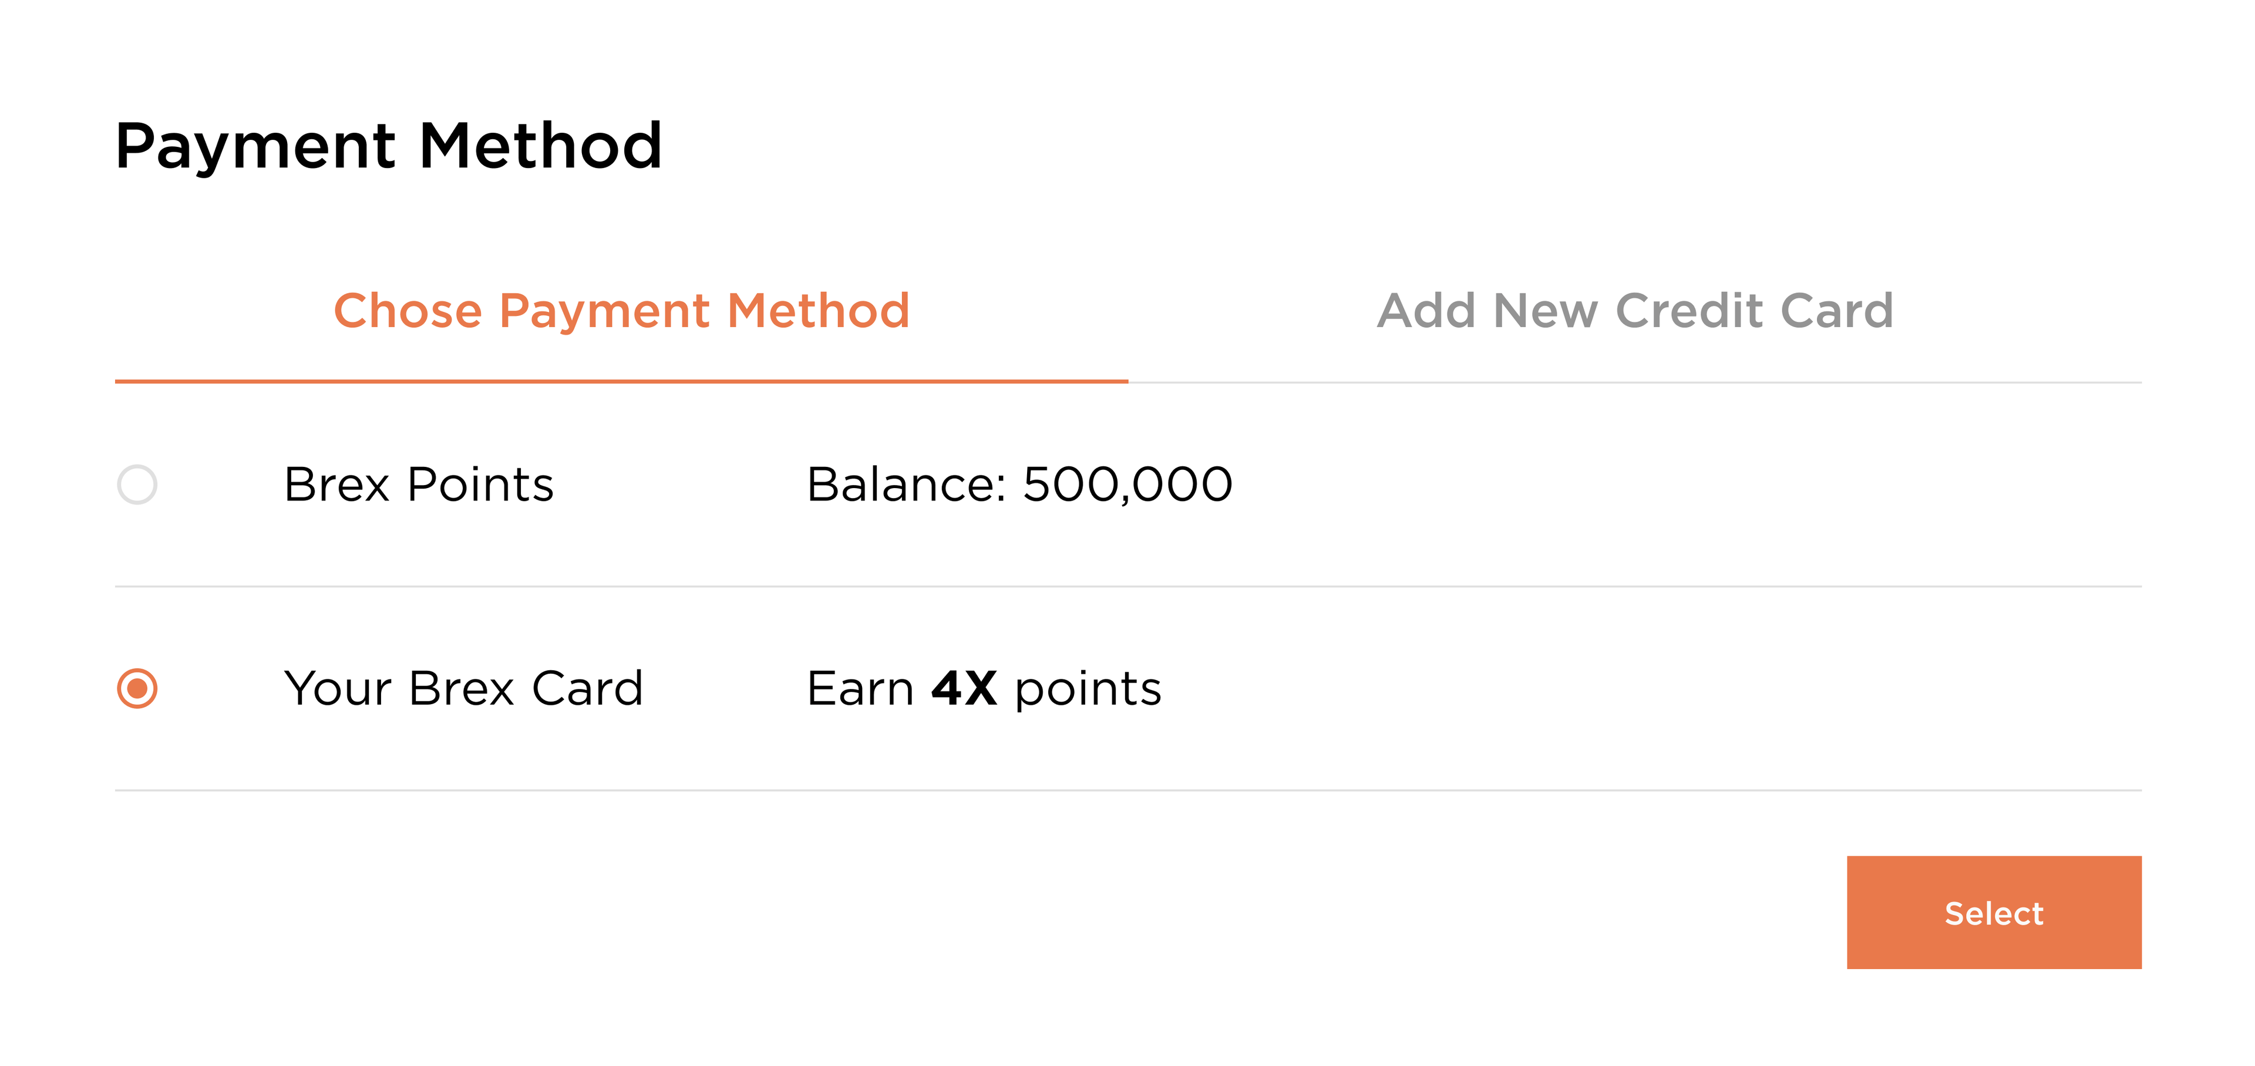The image size is (2255, 1066).
Task: Click the orange underline beneath the active tab
Action: click(x=621, y=381)
